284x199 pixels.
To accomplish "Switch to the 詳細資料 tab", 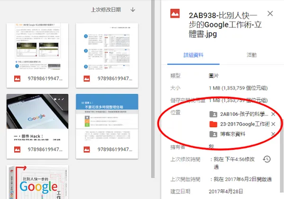I will [194, 55].
